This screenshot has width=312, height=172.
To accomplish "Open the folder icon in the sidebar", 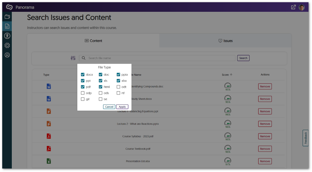I will (7, 17).
